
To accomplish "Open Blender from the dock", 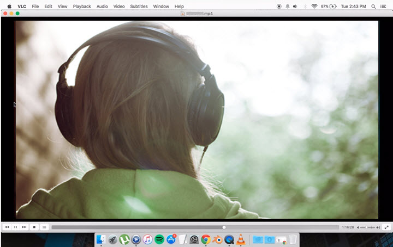I will [x=218, y=239].
